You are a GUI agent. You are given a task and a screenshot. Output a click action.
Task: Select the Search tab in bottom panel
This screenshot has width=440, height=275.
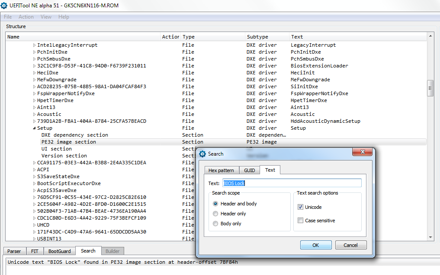coord(88,251)
